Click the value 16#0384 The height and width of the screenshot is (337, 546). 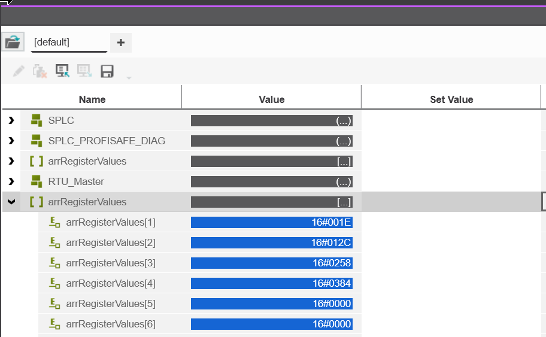(272, 283)
